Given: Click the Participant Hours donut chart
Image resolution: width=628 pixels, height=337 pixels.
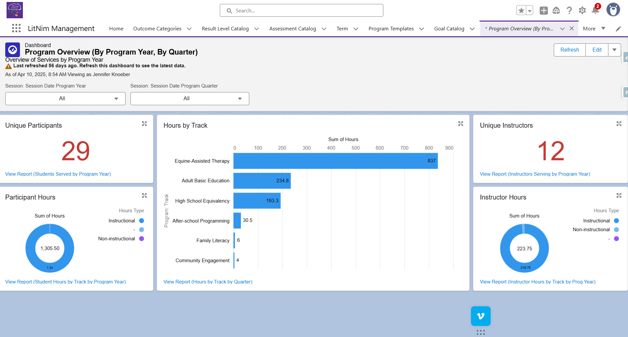Looking at the screenshot, I should pyautogui.click(x=50, y=248).
